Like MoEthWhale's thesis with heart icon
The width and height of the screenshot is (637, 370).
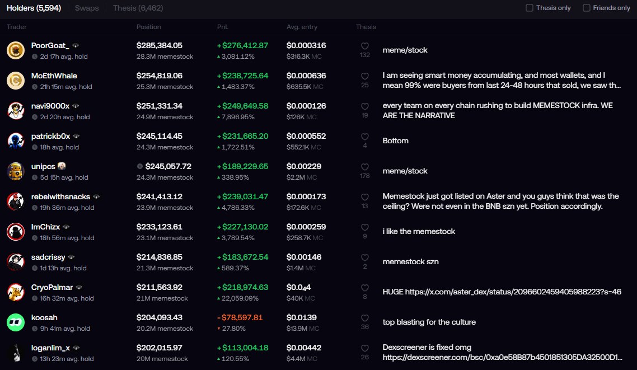(x=365, y=76)
